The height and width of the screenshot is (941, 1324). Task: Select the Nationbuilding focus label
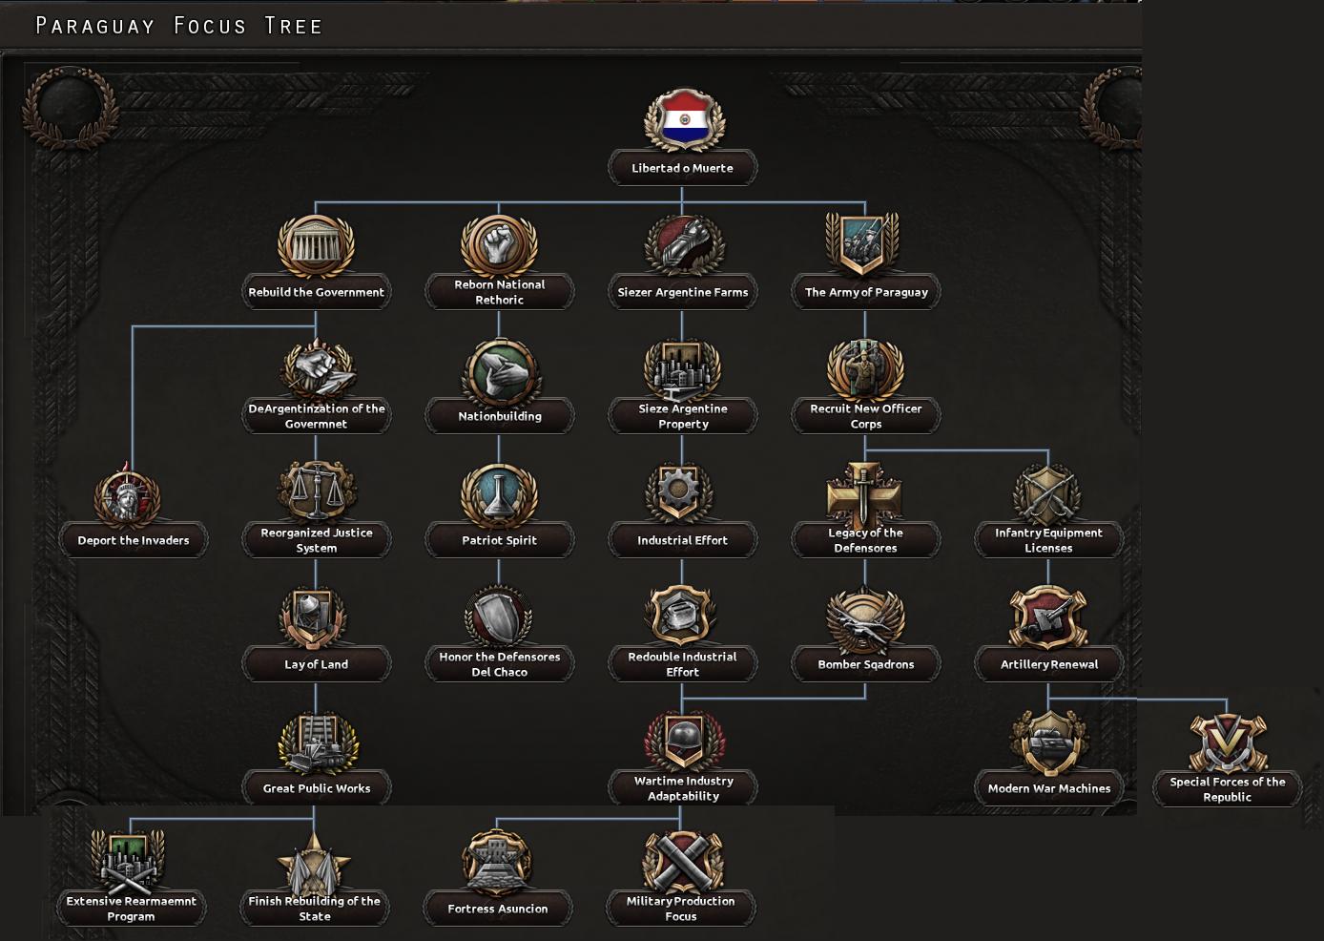click(x=500, y=416)
